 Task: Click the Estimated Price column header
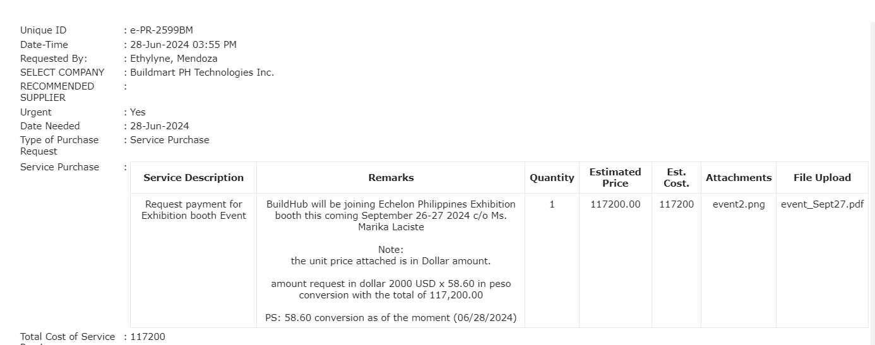(x=615, y=178)
